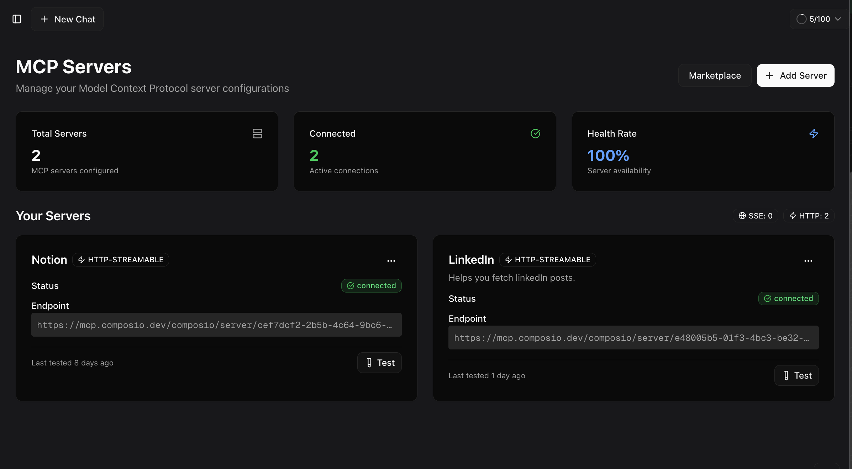
Task: Click the Notion connected status badge
Action: (x=371, y=286)
